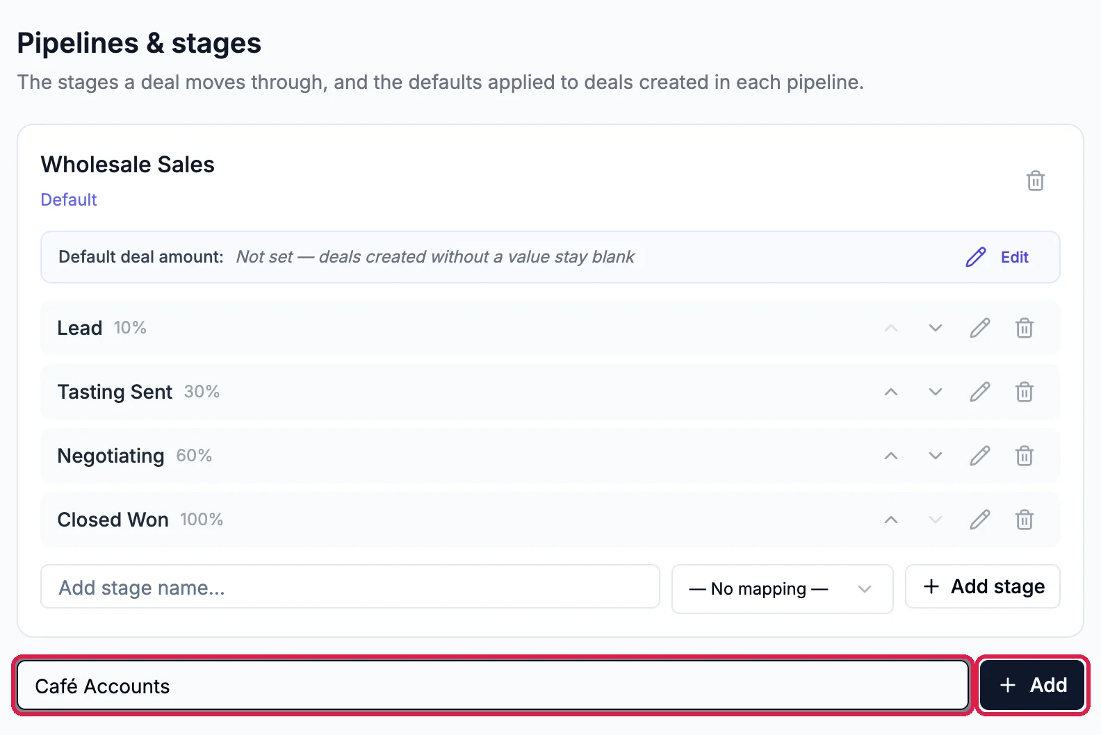Move the Lead stage down
Image resolution: width=1101 pixels, height=735 pixels.
936,328
